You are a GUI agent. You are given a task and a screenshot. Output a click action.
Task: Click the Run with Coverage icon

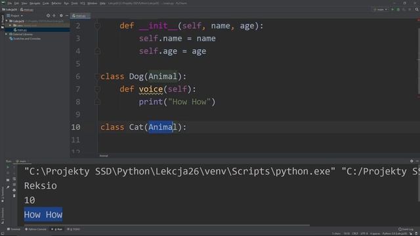tap(404, 10)
